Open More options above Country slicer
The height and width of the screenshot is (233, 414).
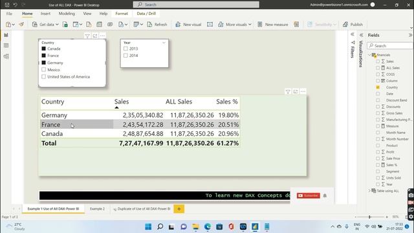(102, 36)
